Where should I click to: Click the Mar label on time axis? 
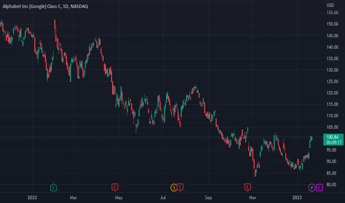[73, 197]
